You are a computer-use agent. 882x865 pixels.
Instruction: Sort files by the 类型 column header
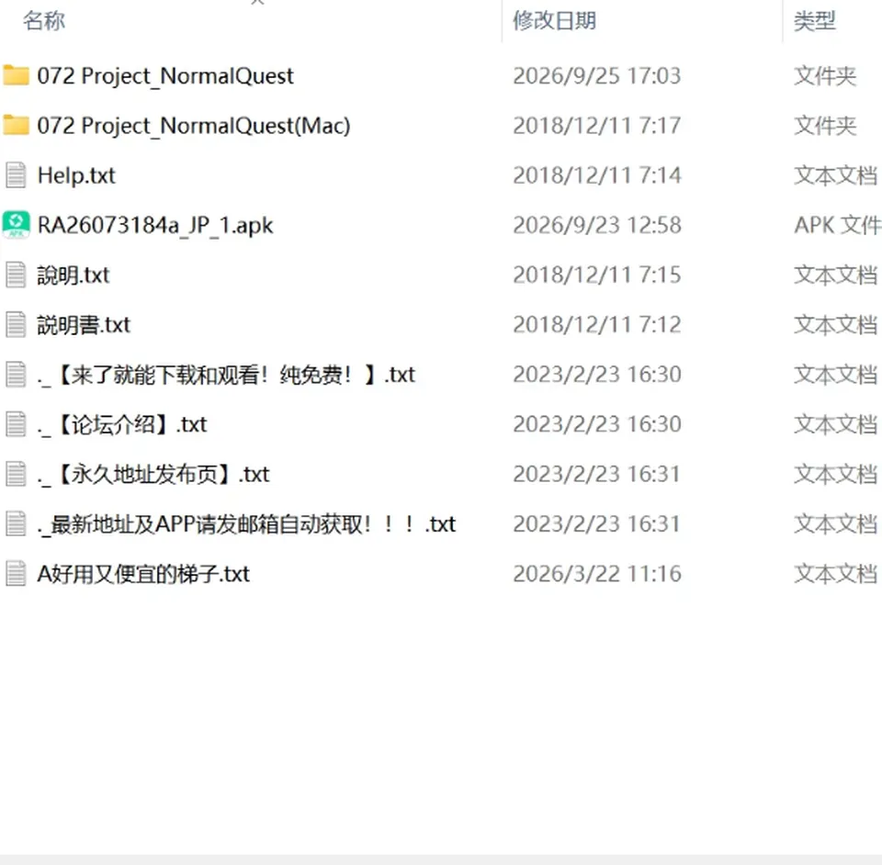coord(815,21)
